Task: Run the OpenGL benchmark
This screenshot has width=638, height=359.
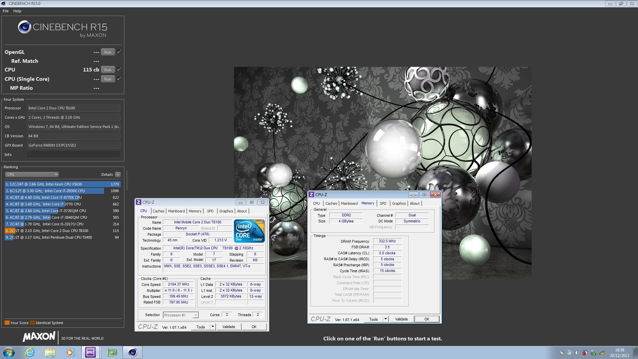Action: coord(108,52)
